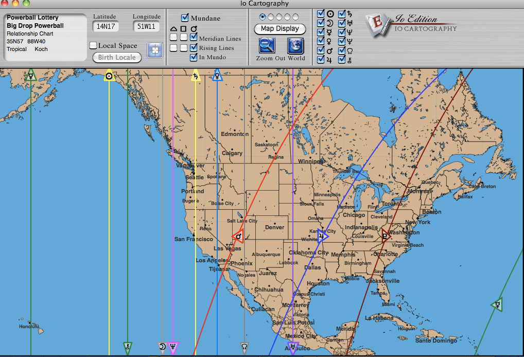
Task: Click the Honolulu label on the map
Action: pos(29,326)
